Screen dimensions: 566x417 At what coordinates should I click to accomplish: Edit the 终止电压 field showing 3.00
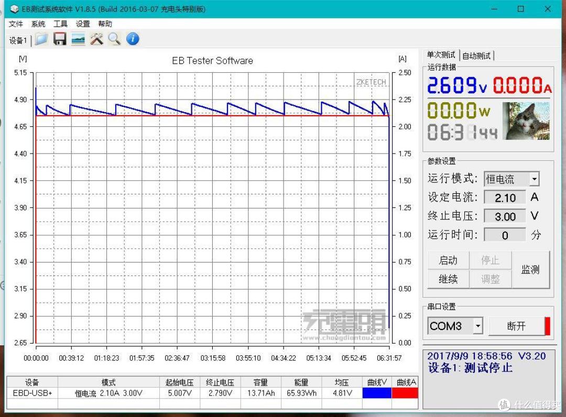(x=505, y=216)
